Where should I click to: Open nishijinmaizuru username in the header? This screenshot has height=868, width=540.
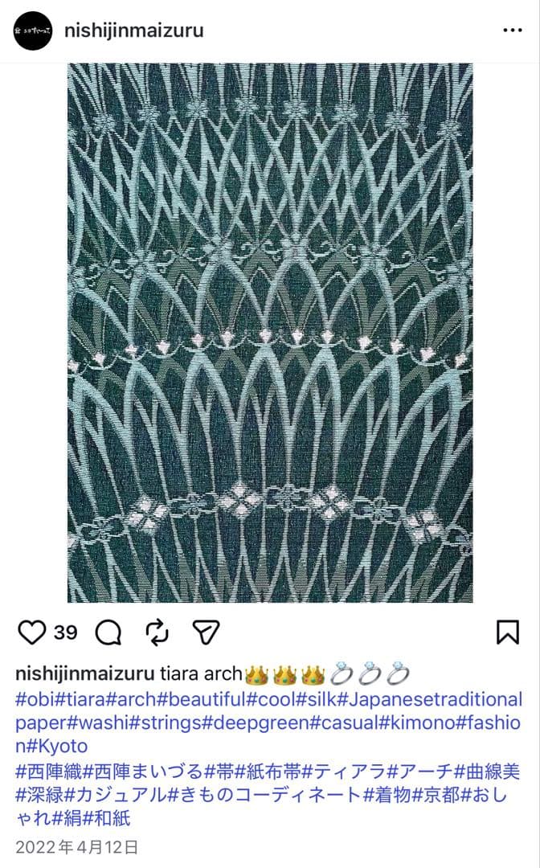pos(134,31)
